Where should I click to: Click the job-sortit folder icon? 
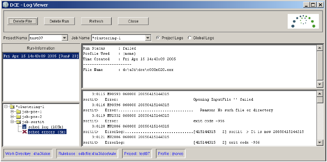(x=18, y=122)
